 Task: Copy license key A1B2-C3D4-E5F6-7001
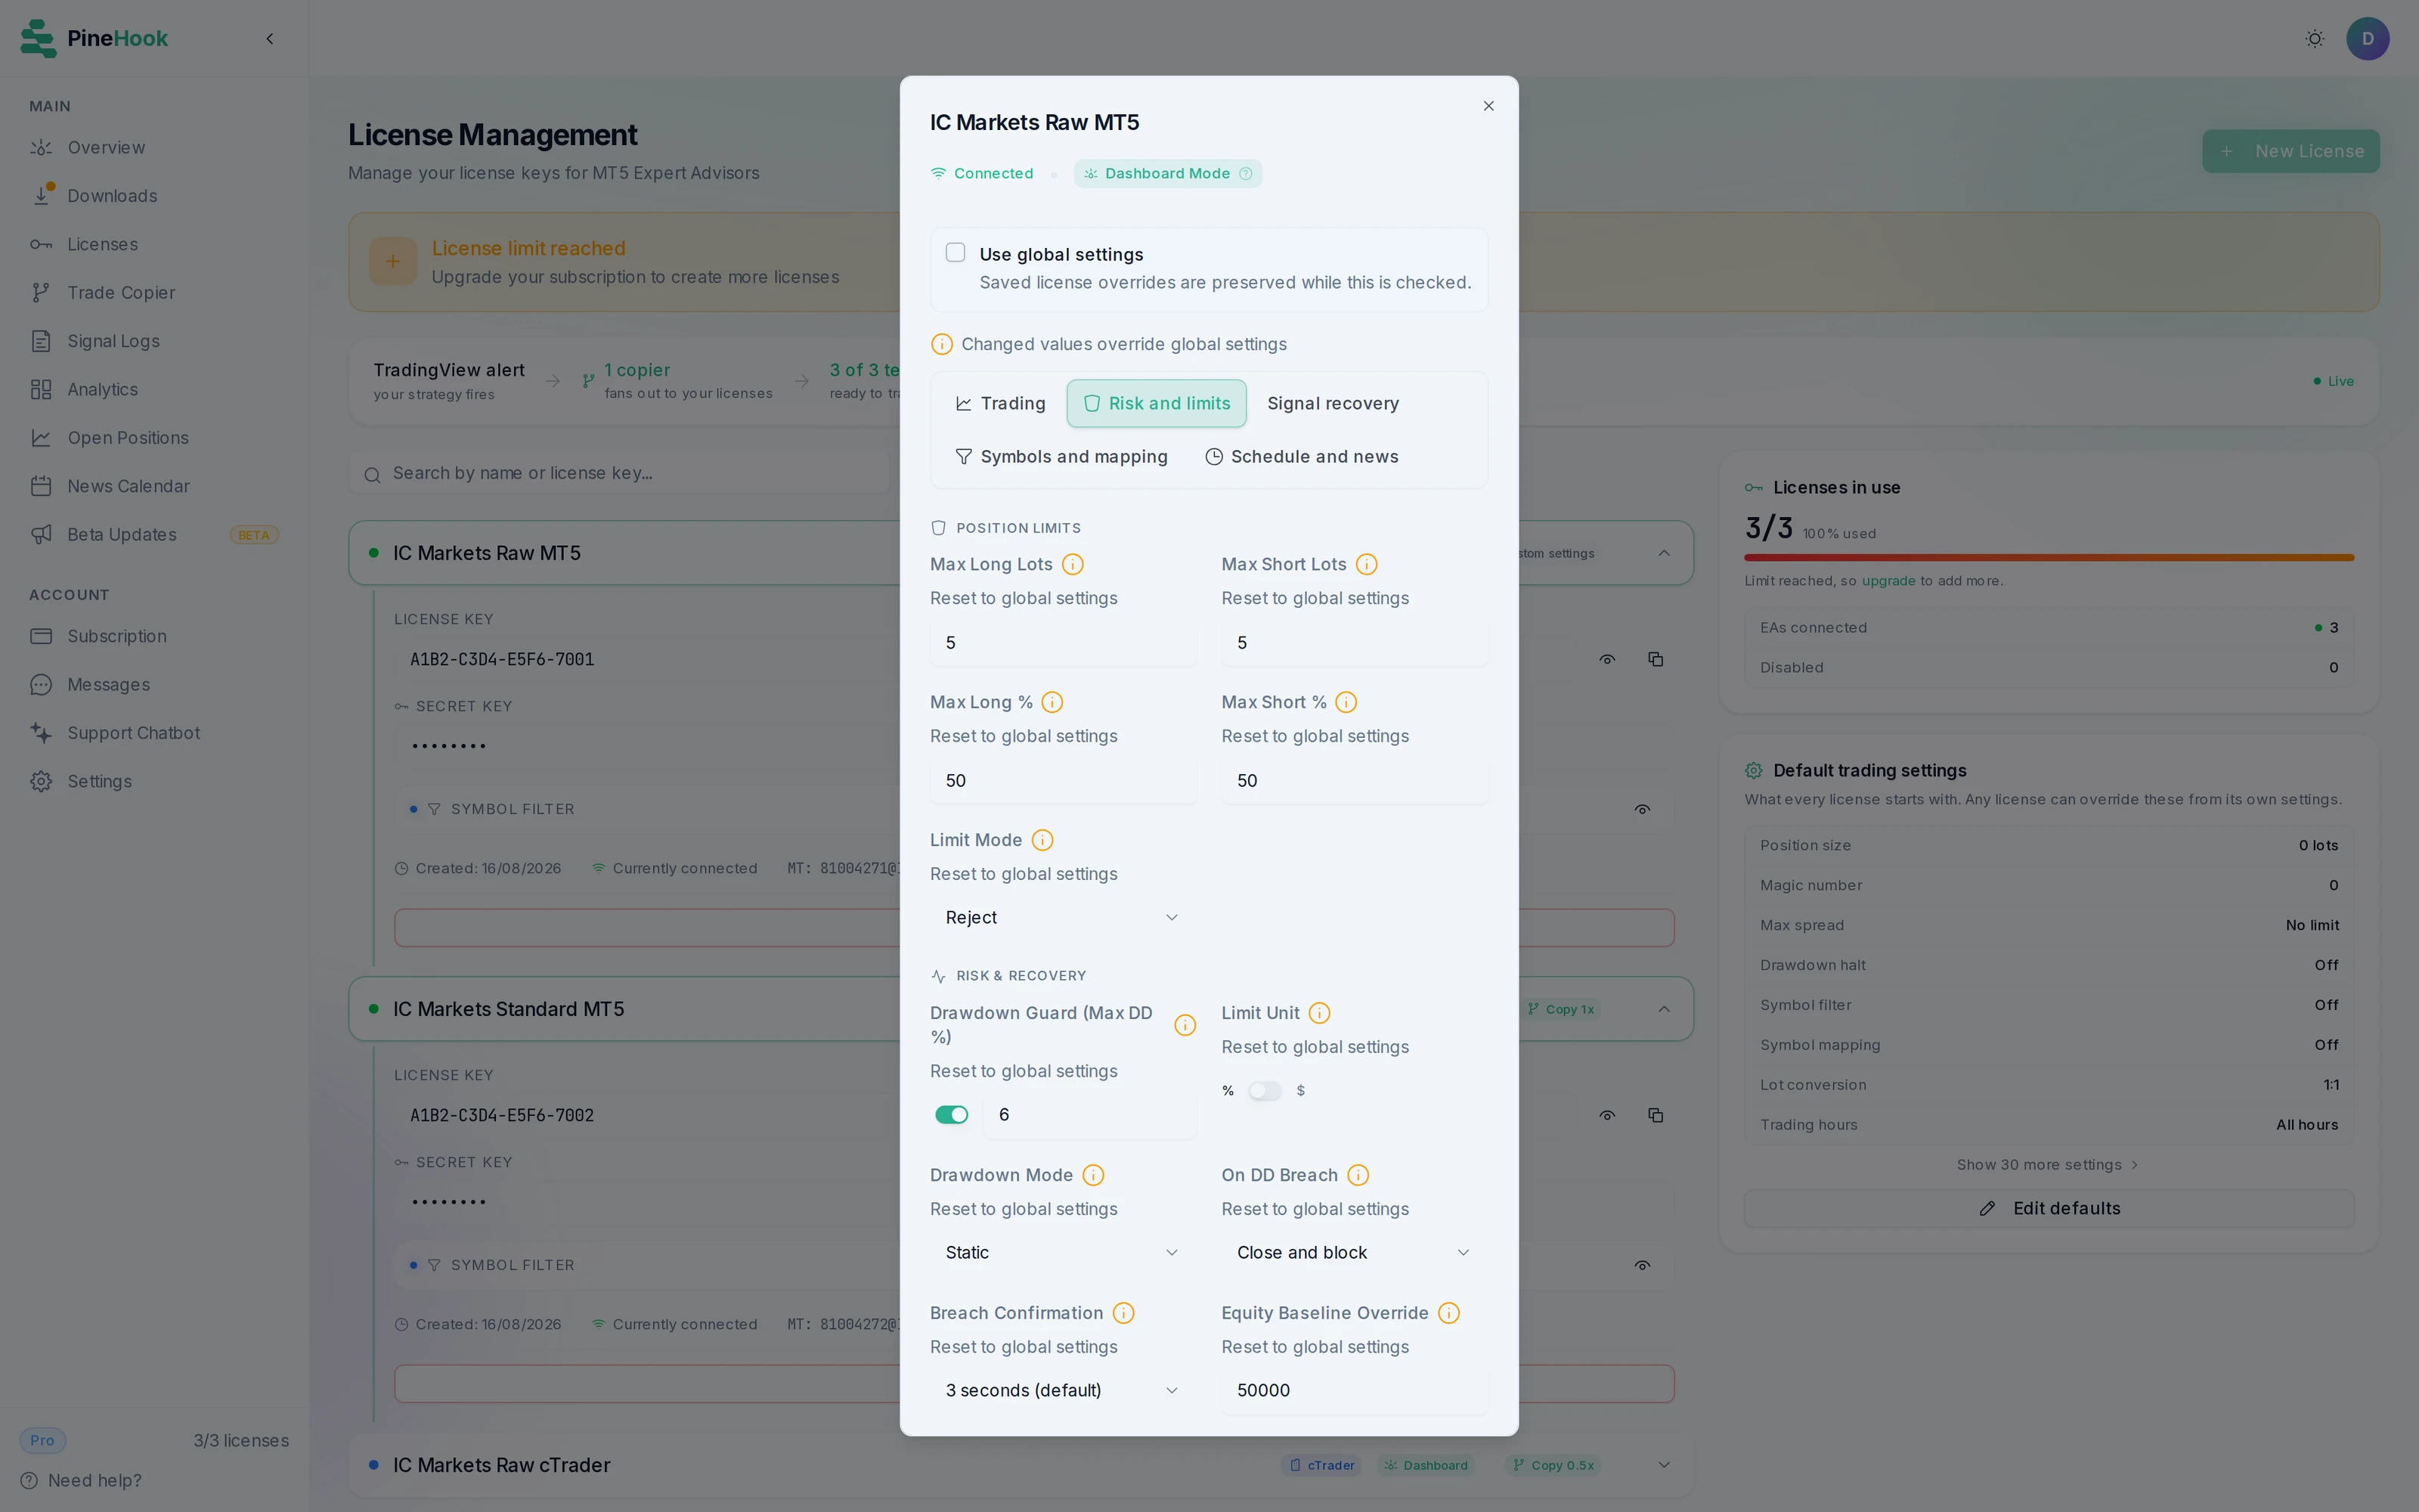1656,660
